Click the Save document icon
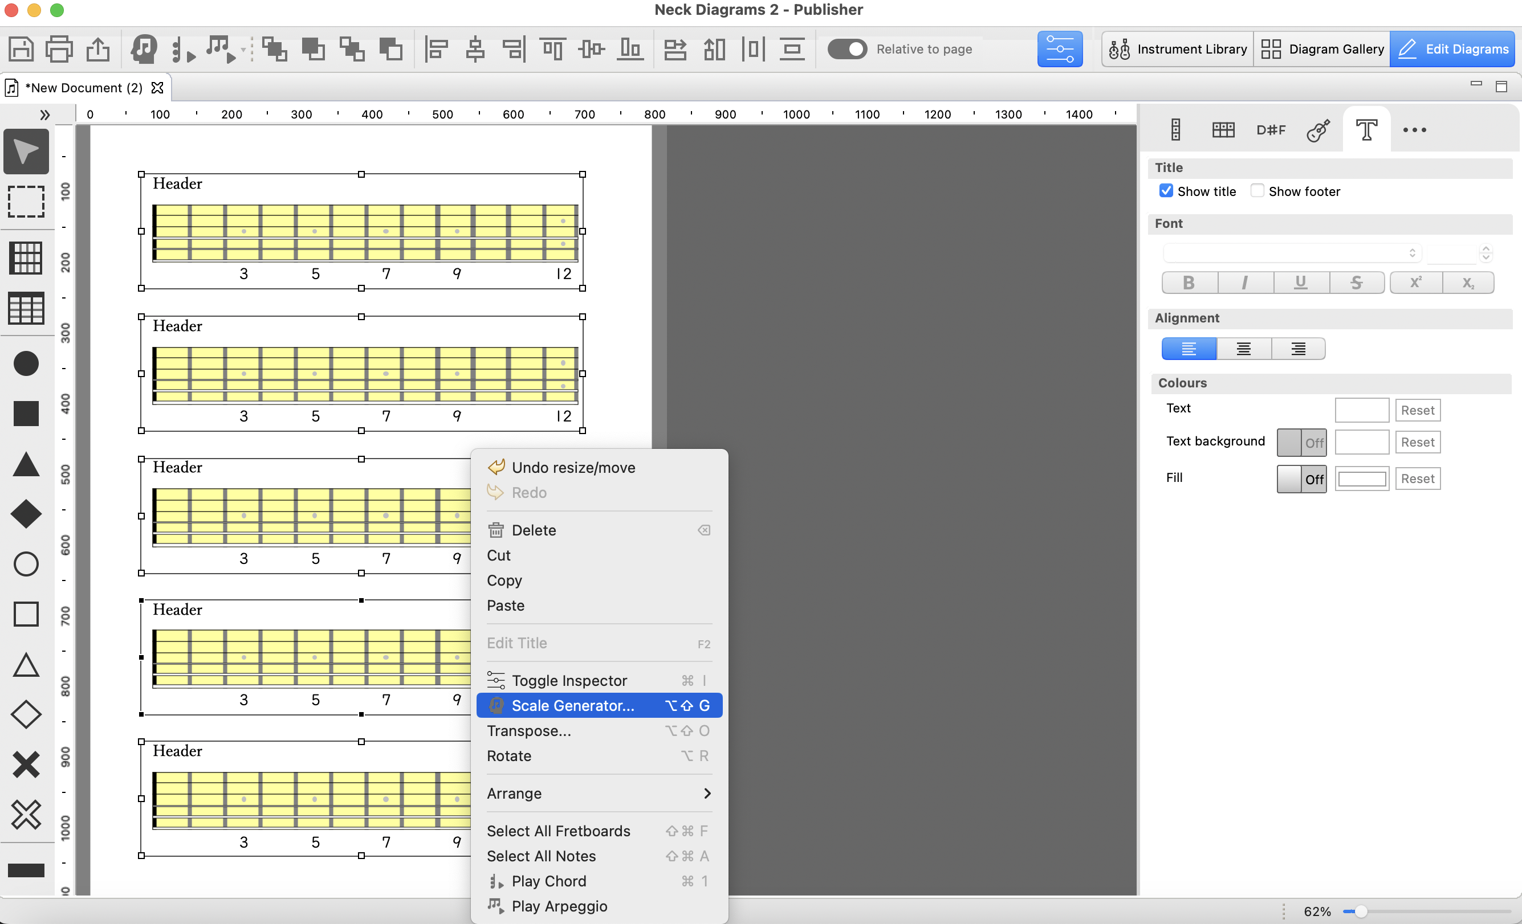 21,49
